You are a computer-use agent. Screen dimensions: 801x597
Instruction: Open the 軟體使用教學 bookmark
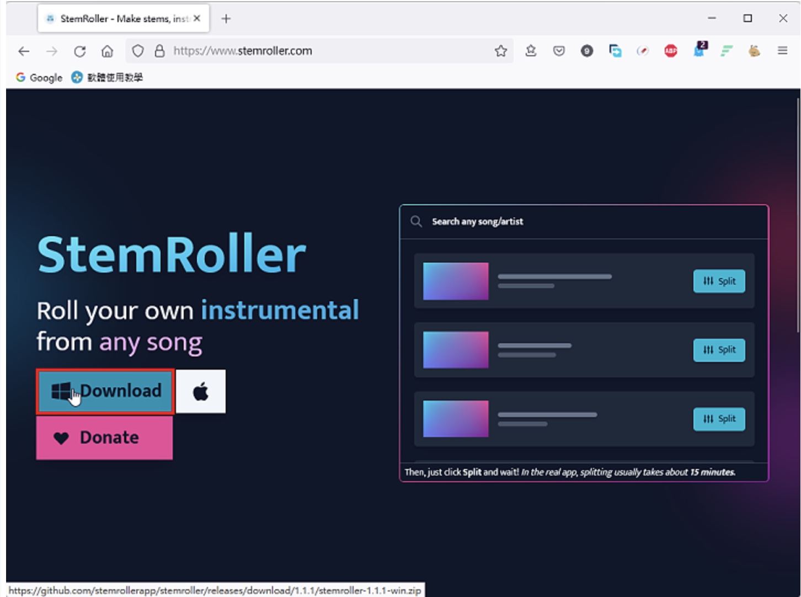[x=107, y=78]
